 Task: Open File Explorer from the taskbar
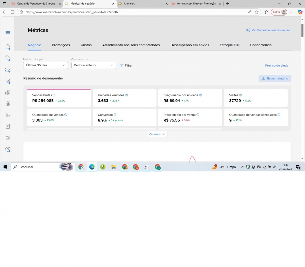(114, 167)
